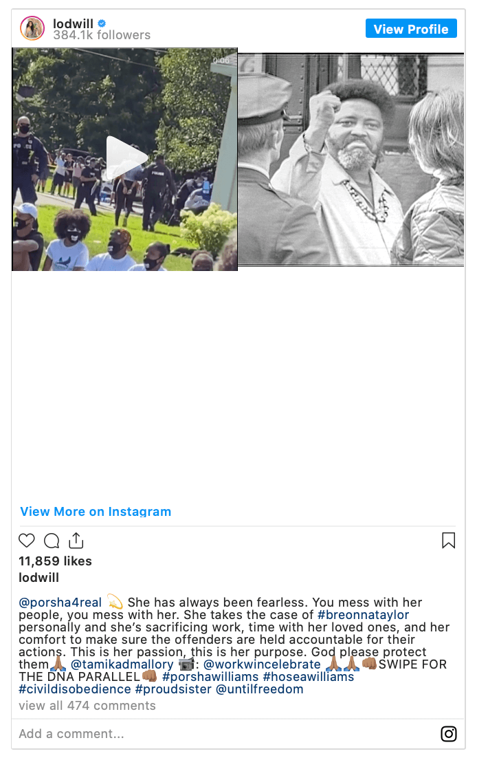The width and height of the screenshot is (477, 758).
Task: Open the @porsha4real mention
Action: [x=60, y=603]
